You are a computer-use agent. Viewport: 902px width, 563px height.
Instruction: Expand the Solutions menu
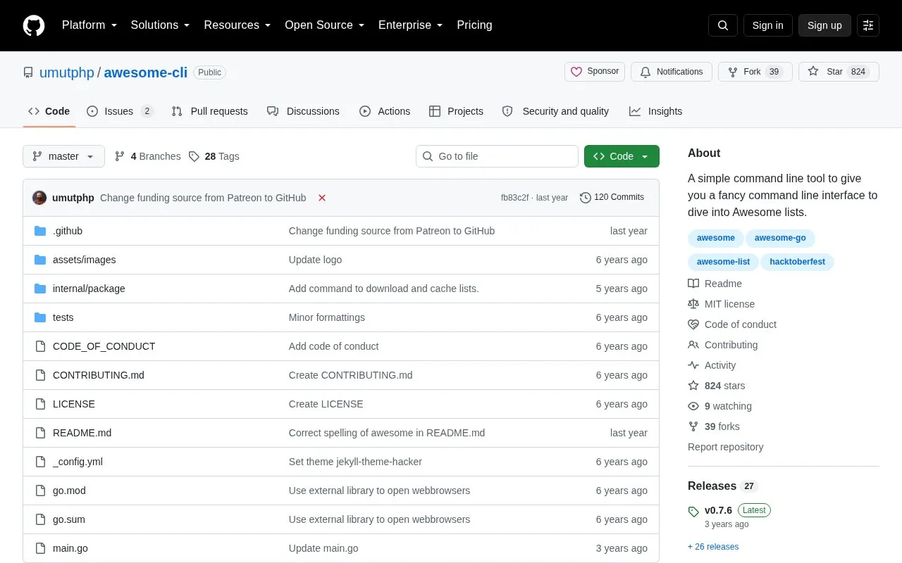point(161,25)
